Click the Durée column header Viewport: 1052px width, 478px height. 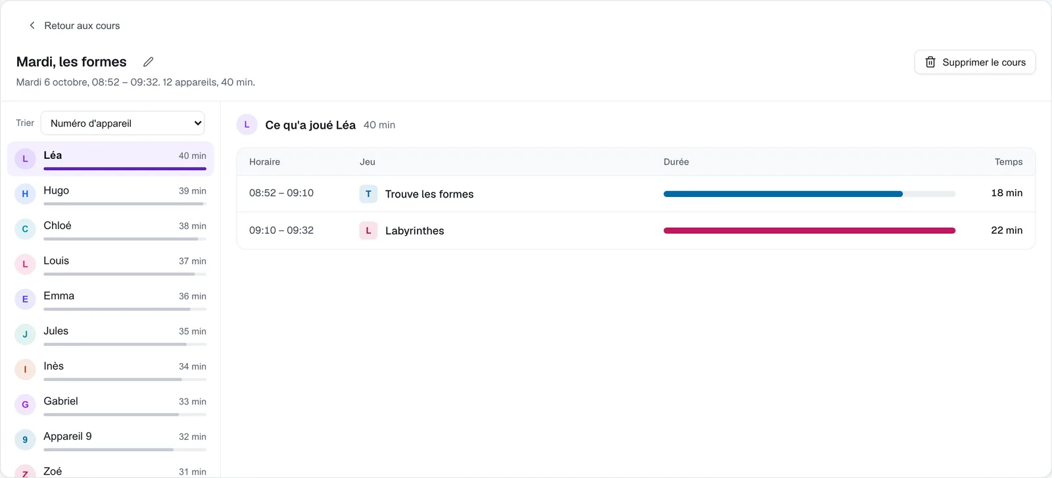(676, 162)
